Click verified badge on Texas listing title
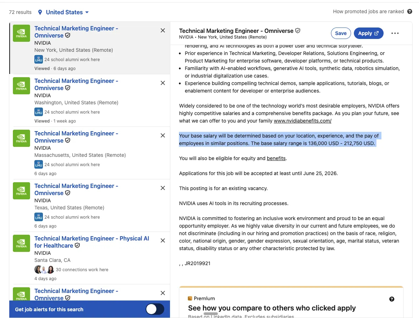419x318 pixels. click(x=68, y=193)
